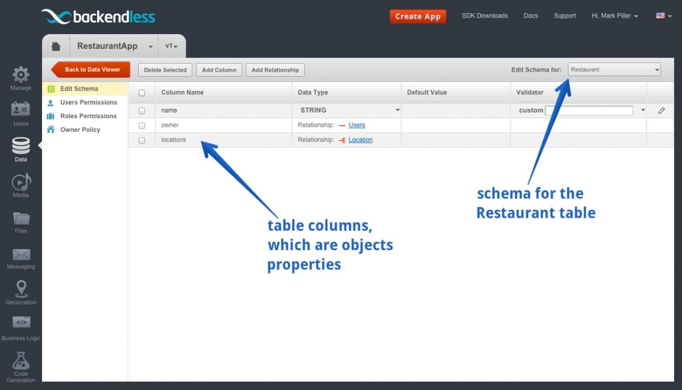Viewport: 682px width, 390px height.
Task: Click the home icon tab
Action: 56,46
